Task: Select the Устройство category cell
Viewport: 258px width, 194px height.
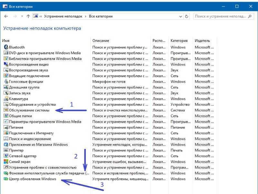Action: [180, 104]
